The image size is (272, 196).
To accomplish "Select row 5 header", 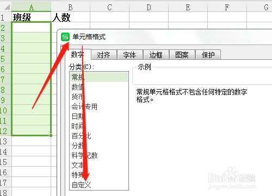I will 6,59.
